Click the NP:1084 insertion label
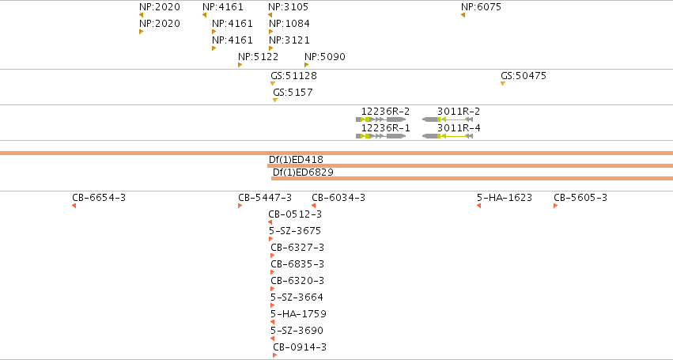The width and height of the screenshot is (673, 360). point(289,24)
